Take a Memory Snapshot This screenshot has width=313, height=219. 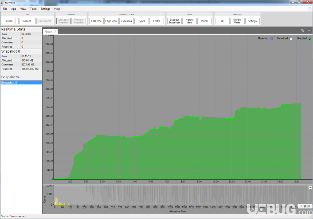[x=78, y=21]
